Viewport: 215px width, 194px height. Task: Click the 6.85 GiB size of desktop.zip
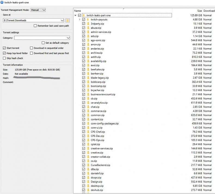pos(197,186)
